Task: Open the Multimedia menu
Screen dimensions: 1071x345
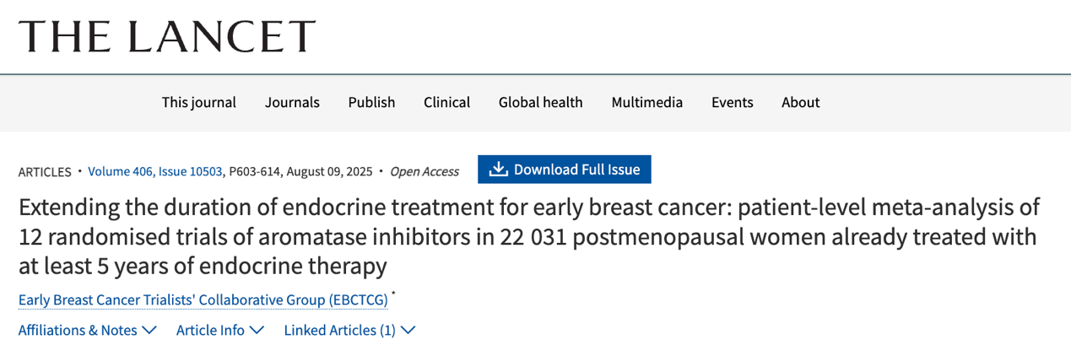Action: click(x=647, y=102)
